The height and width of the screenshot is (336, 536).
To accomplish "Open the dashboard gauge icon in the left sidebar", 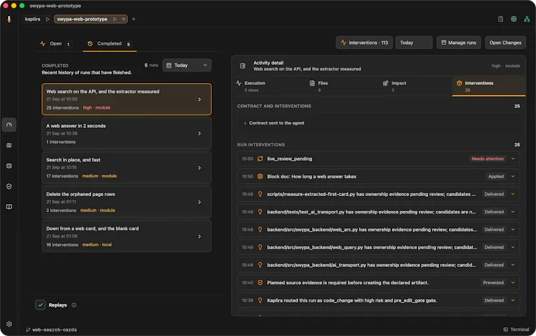I will [9, 125].
